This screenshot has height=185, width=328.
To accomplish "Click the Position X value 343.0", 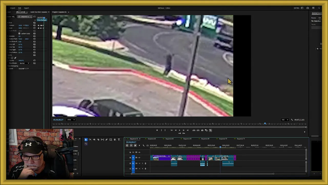I will [x=20, y=25].
